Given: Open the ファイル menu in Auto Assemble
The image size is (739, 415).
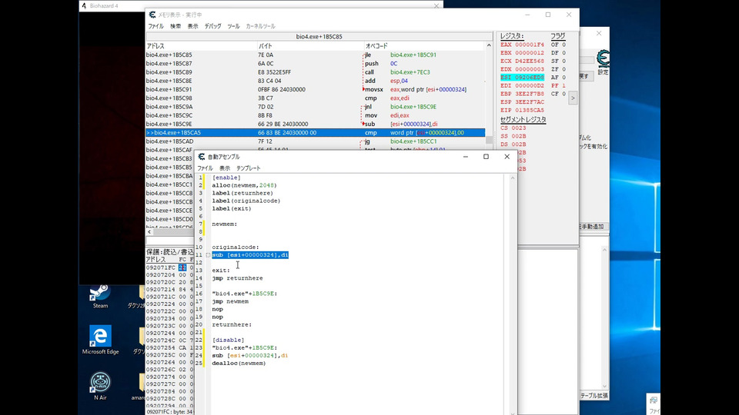Looking at the screenshot, I should point(205,168).
